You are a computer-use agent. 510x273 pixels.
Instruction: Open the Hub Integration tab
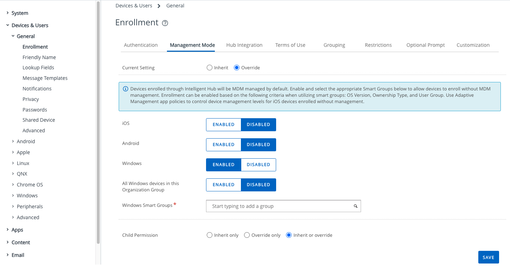244,45
